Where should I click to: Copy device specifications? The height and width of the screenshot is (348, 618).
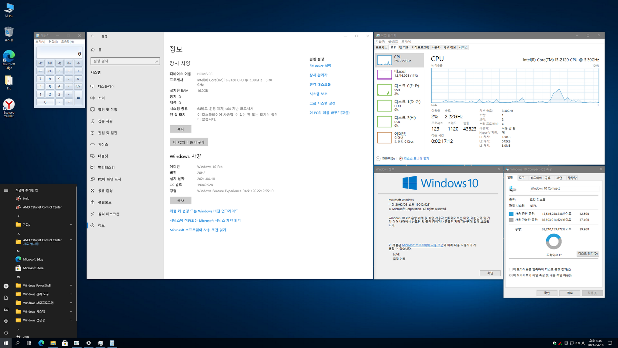(180, 129)
